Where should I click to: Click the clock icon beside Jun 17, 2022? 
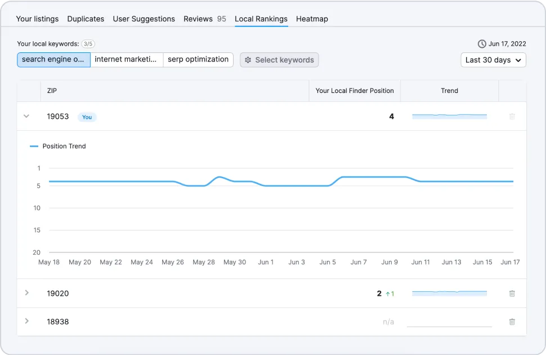[482, 44]
